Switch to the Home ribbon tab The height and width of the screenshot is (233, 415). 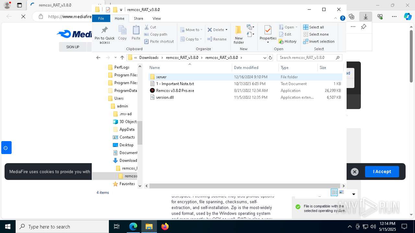pyautogui.click(x=120, y=18)
